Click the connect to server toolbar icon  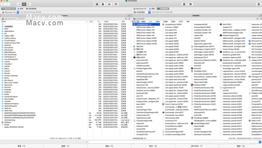(x=191, y=4)
